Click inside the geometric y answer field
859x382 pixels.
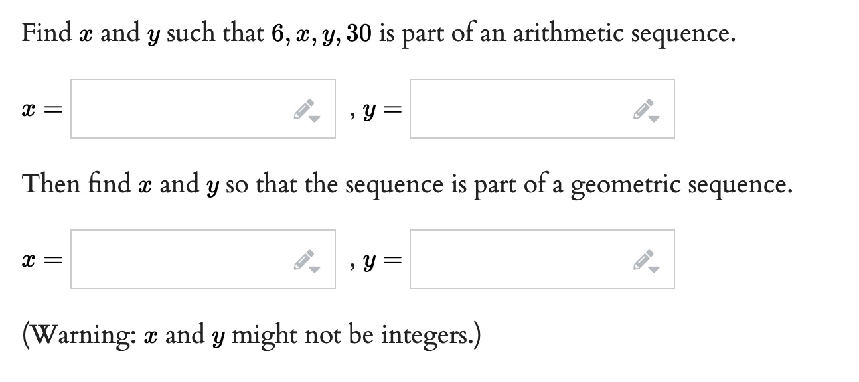[x=518, y=259]
